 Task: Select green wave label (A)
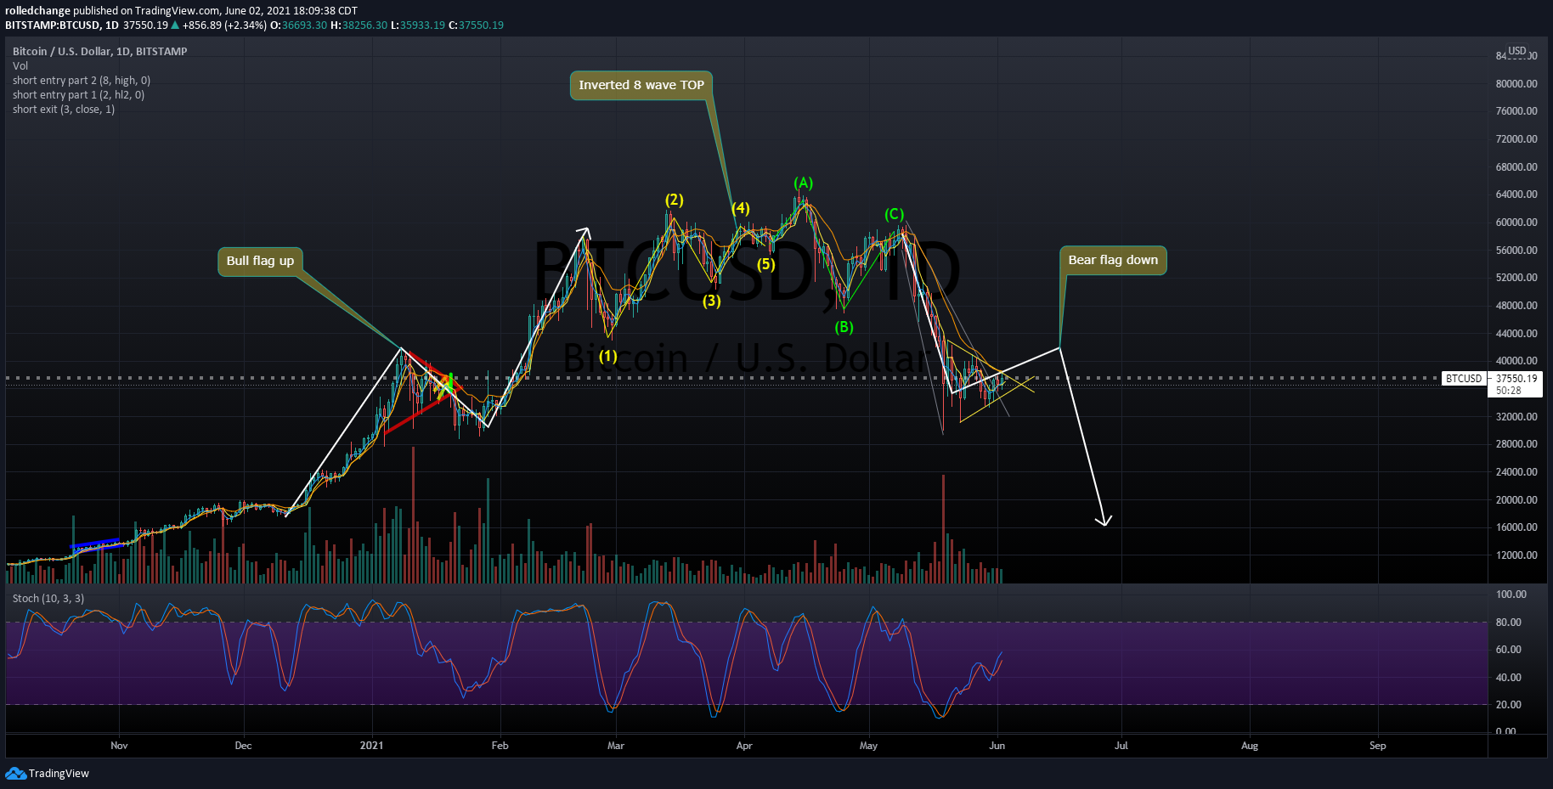pos(803,183)
